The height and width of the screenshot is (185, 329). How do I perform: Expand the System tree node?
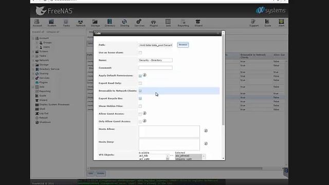click(x=33, y=51)
